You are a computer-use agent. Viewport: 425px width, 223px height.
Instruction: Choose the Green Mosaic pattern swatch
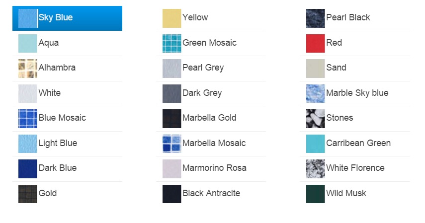[172, 43]
